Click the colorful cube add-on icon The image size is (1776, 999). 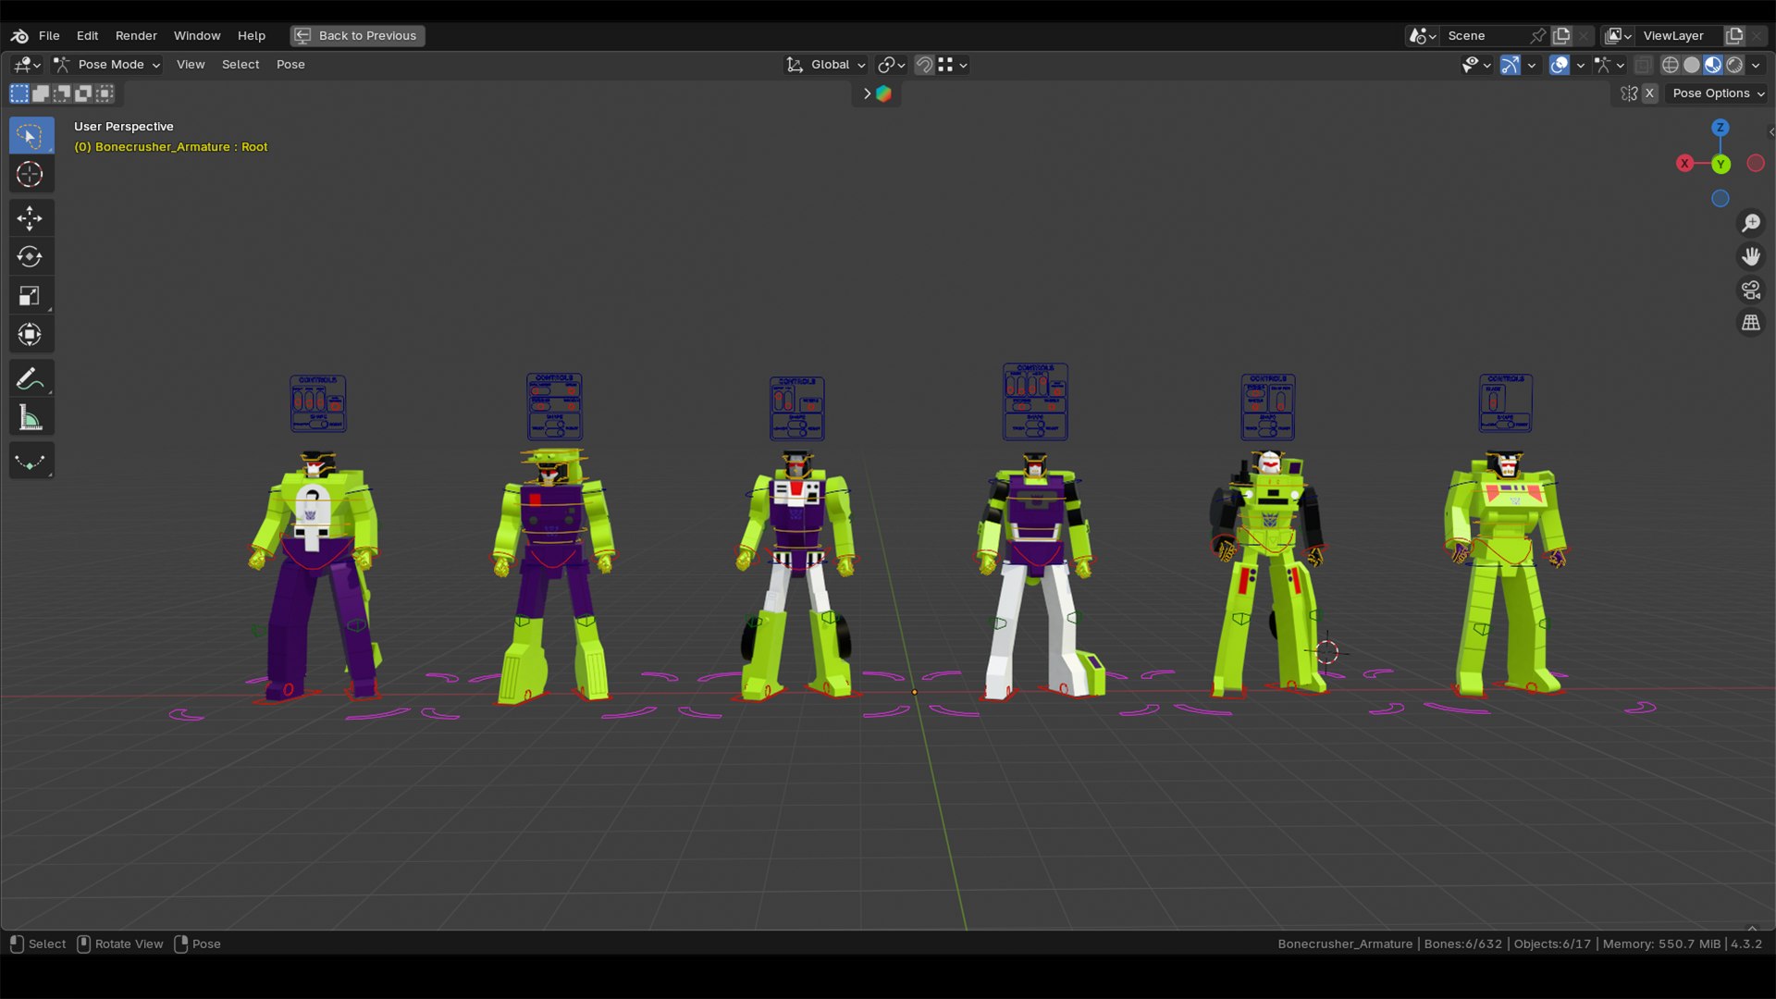pyautogui.click(x=883, y=93)
